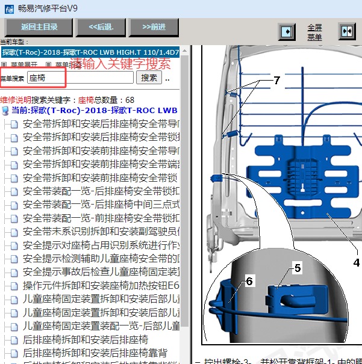Click document icon beside 后排座椅拆卸和安装后排座椅
Screen dimensions: 362x364
click(x=14, y=339)
